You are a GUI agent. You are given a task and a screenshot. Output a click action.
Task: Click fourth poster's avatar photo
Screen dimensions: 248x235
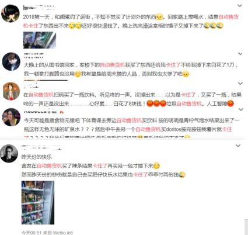click(x=11, y=117)
